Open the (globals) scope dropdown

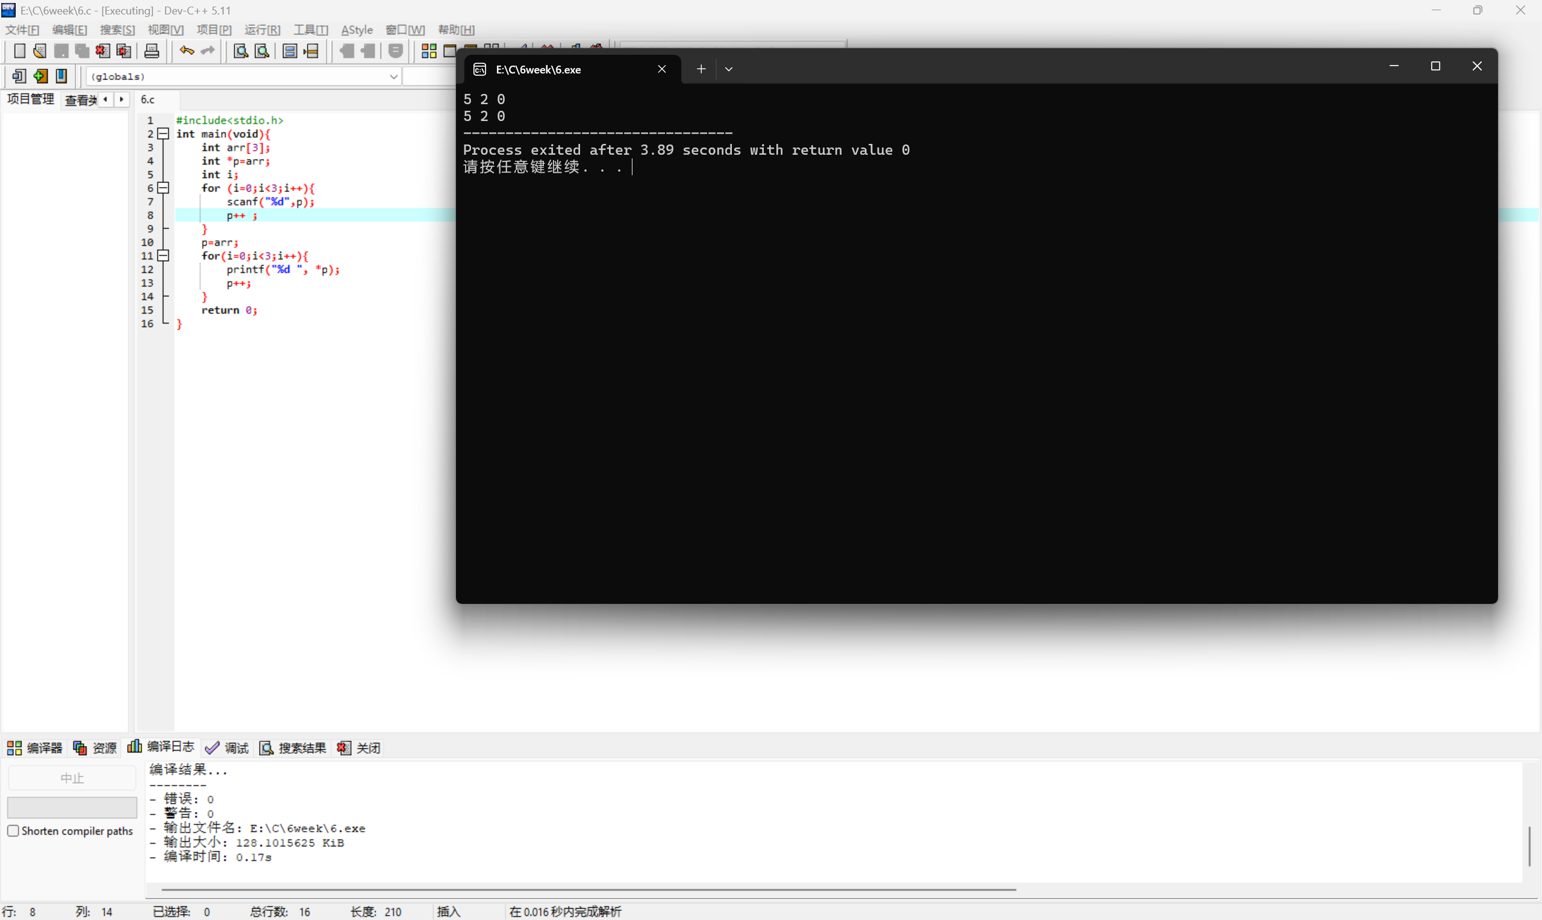(393, 76)
